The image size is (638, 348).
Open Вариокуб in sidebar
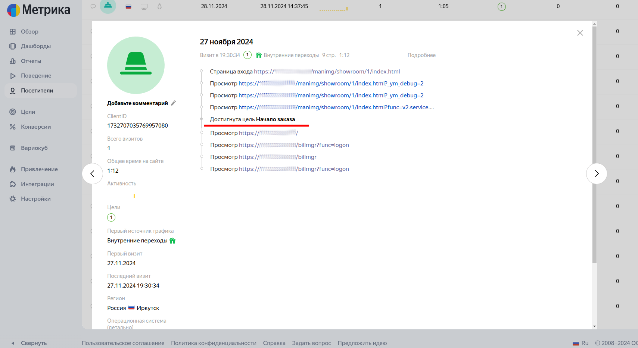point(34,148)
